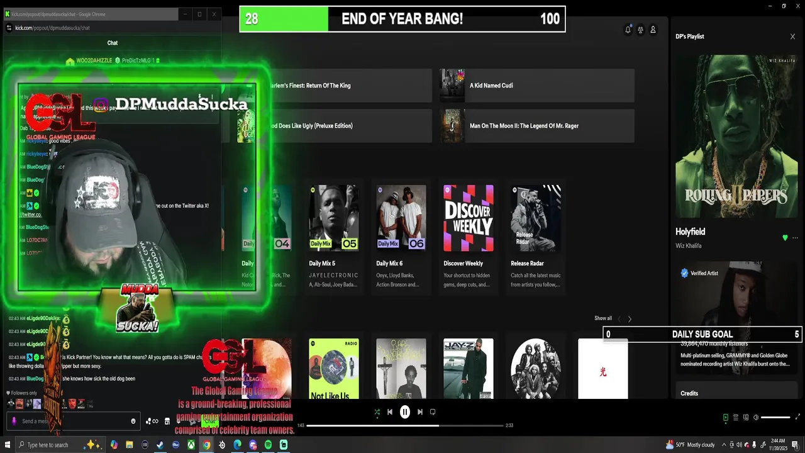Click the Send a message chat field
This screenshot has width=805, height=453.
(74, 421)
